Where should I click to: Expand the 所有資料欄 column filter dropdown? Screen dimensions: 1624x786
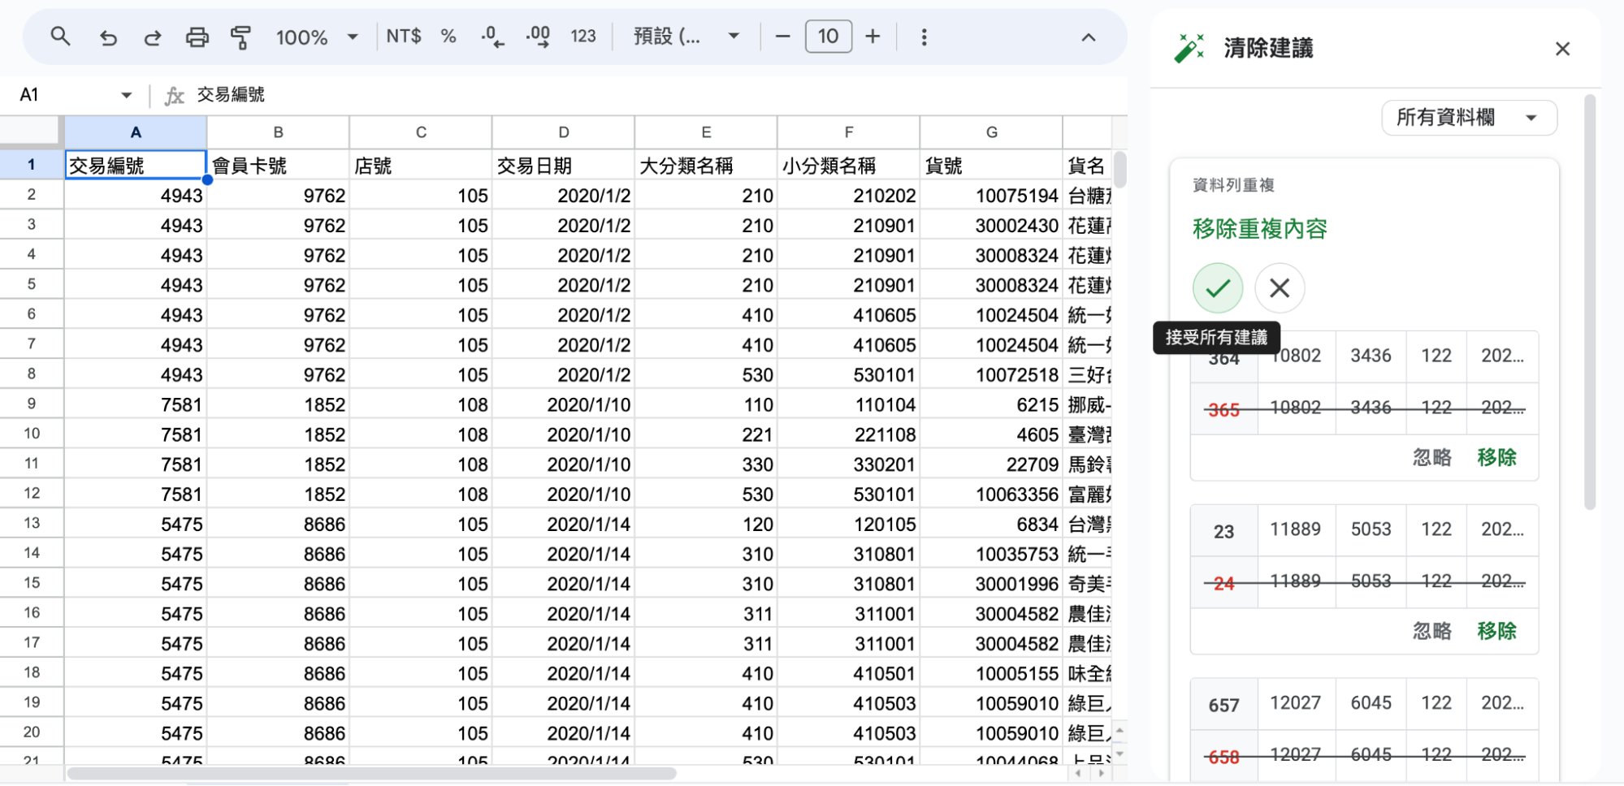pyautogui.click(x=1469, y=118)
